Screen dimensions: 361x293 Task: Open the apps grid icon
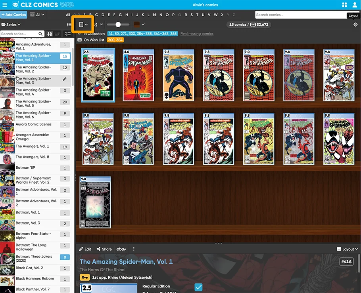344,5
